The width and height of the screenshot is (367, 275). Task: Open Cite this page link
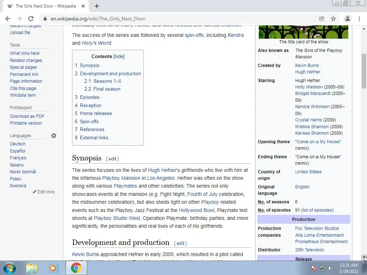pyautogui.click(x=23, y=88)
